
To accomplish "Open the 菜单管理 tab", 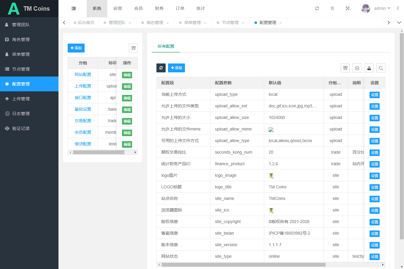I will tap(192, 23).
